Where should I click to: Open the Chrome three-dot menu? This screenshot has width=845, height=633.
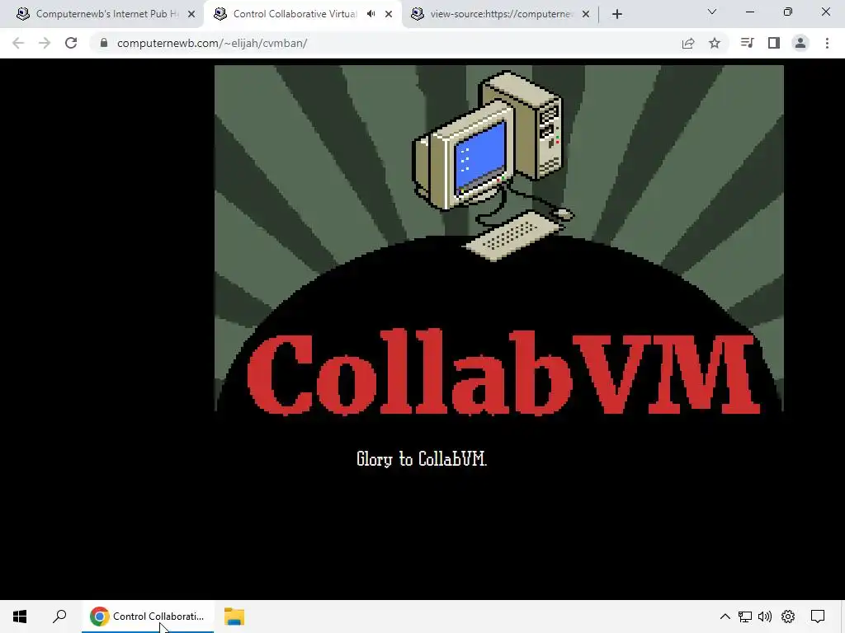pyautogui.click(x=827, y=43)
